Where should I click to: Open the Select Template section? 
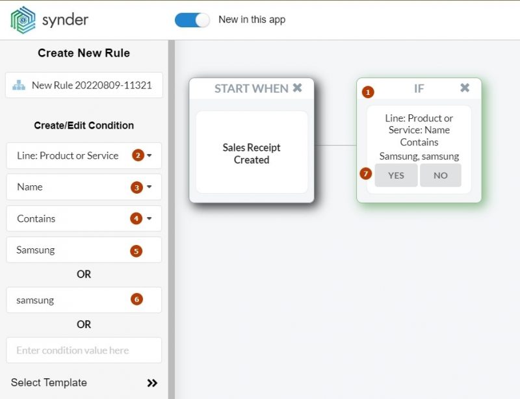pyautogui.click(x=49, y=383)
